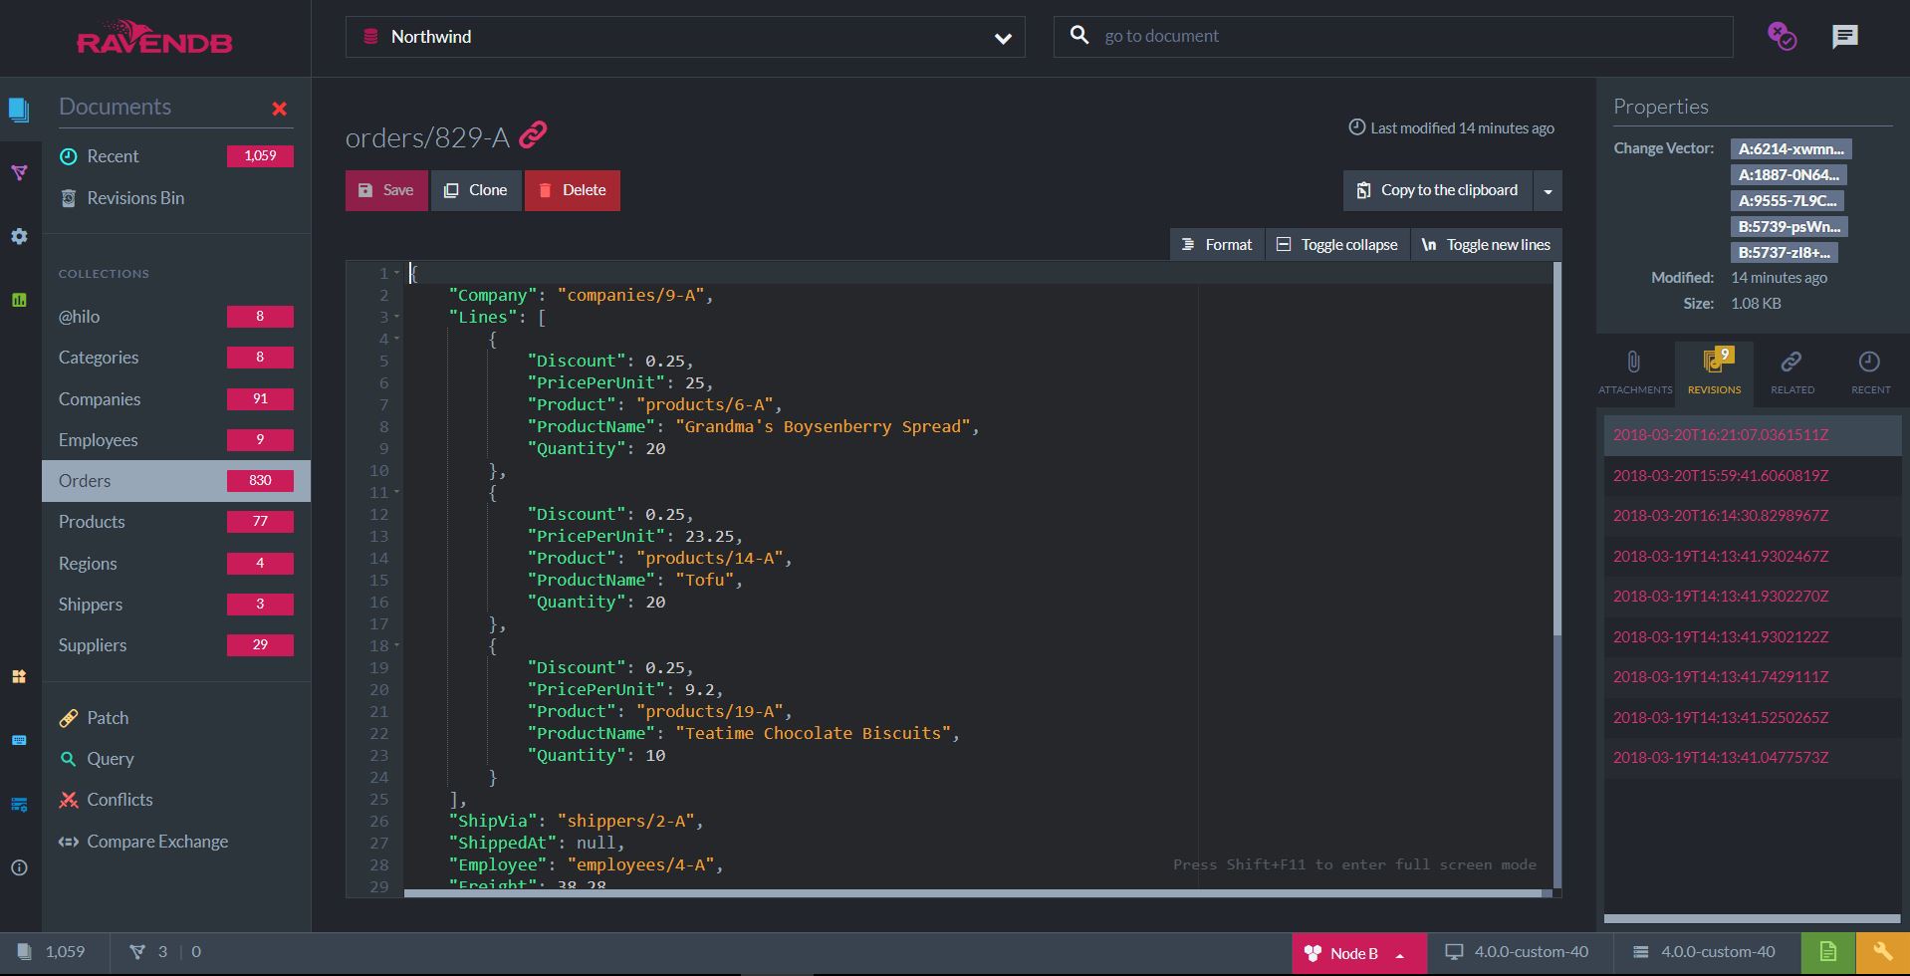Image resolution: width=1910 pixels, height=976 pixels.
Task: Open the Shippers collection
Action: click(x=176, y=605)
